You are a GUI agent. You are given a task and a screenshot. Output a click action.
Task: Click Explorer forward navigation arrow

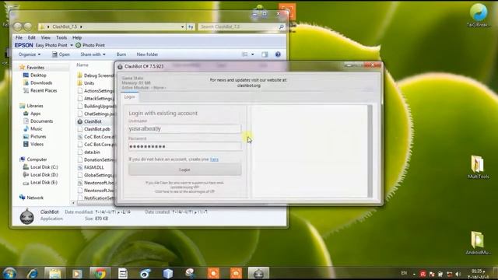28,26
